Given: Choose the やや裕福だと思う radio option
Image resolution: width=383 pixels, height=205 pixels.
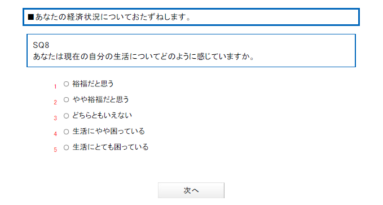Looking at the screenshot, I should [x=66, y=99].
